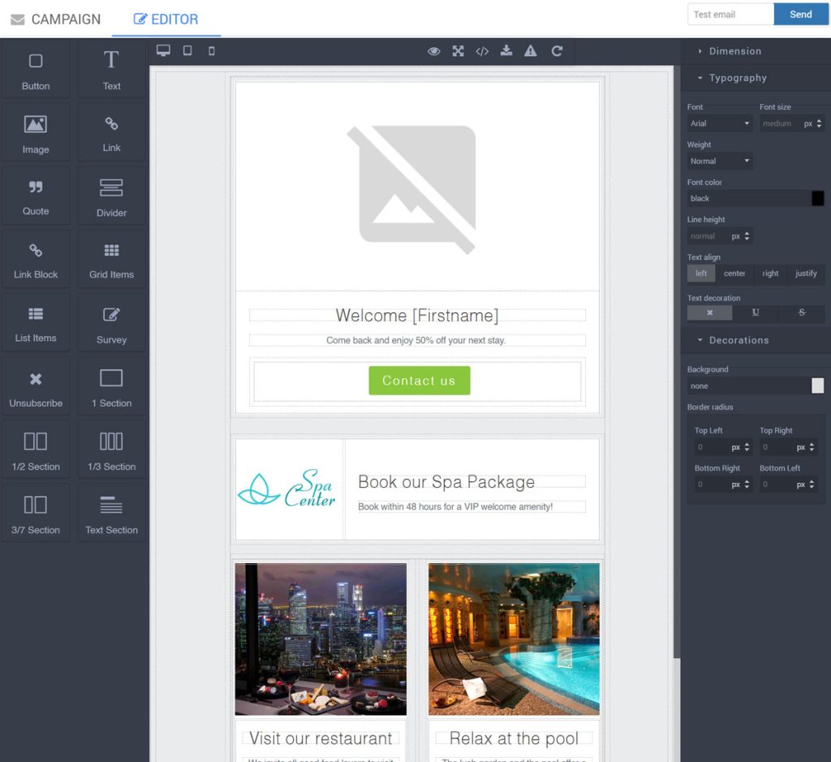831x762 pixels.
Task: Click the download/import template icon
Action: pos(506,51)
